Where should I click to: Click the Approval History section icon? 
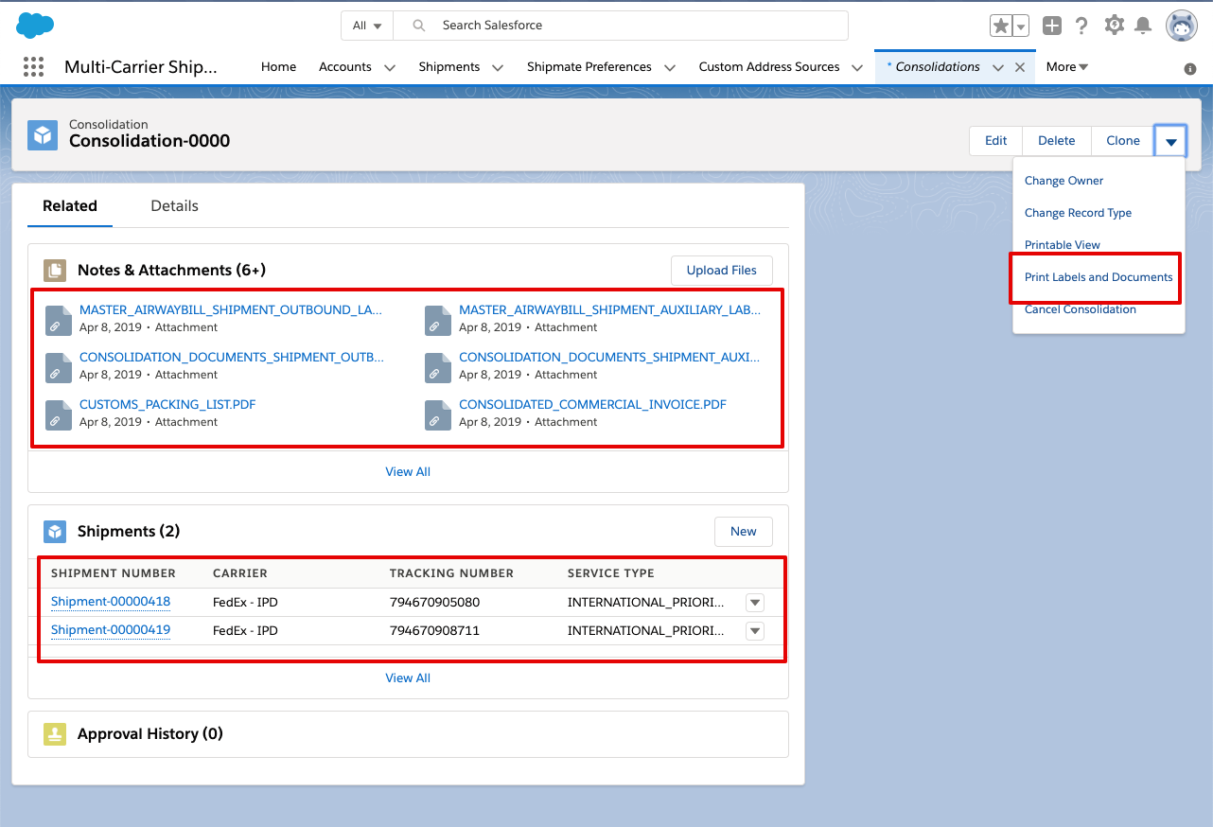[x=55, y=734]
